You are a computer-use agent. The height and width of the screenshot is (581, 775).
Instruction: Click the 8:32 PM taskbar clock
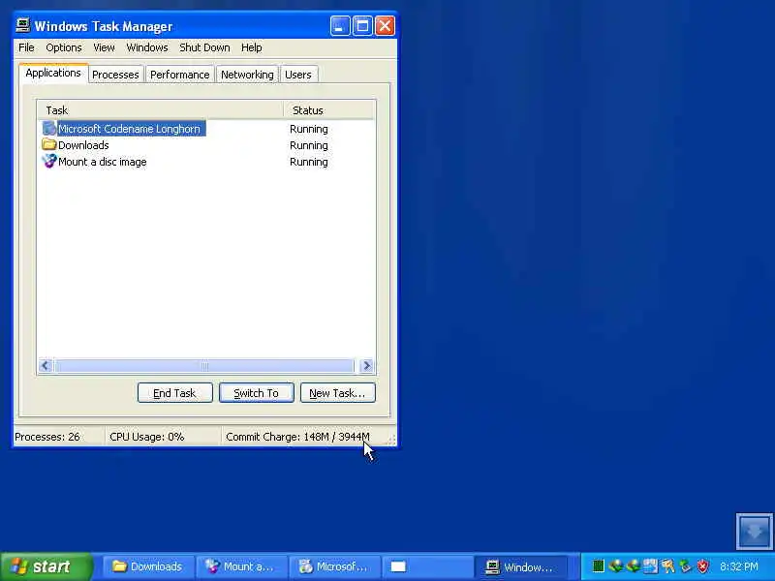[x=739, y=566]
